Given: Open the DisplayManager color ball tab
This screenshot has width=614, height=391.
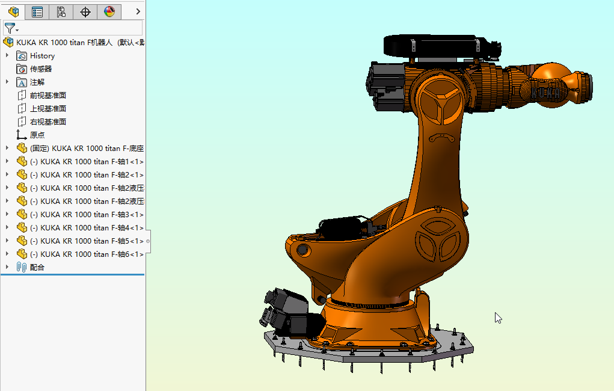Looking at the screenshot, I should pos(109,11).
